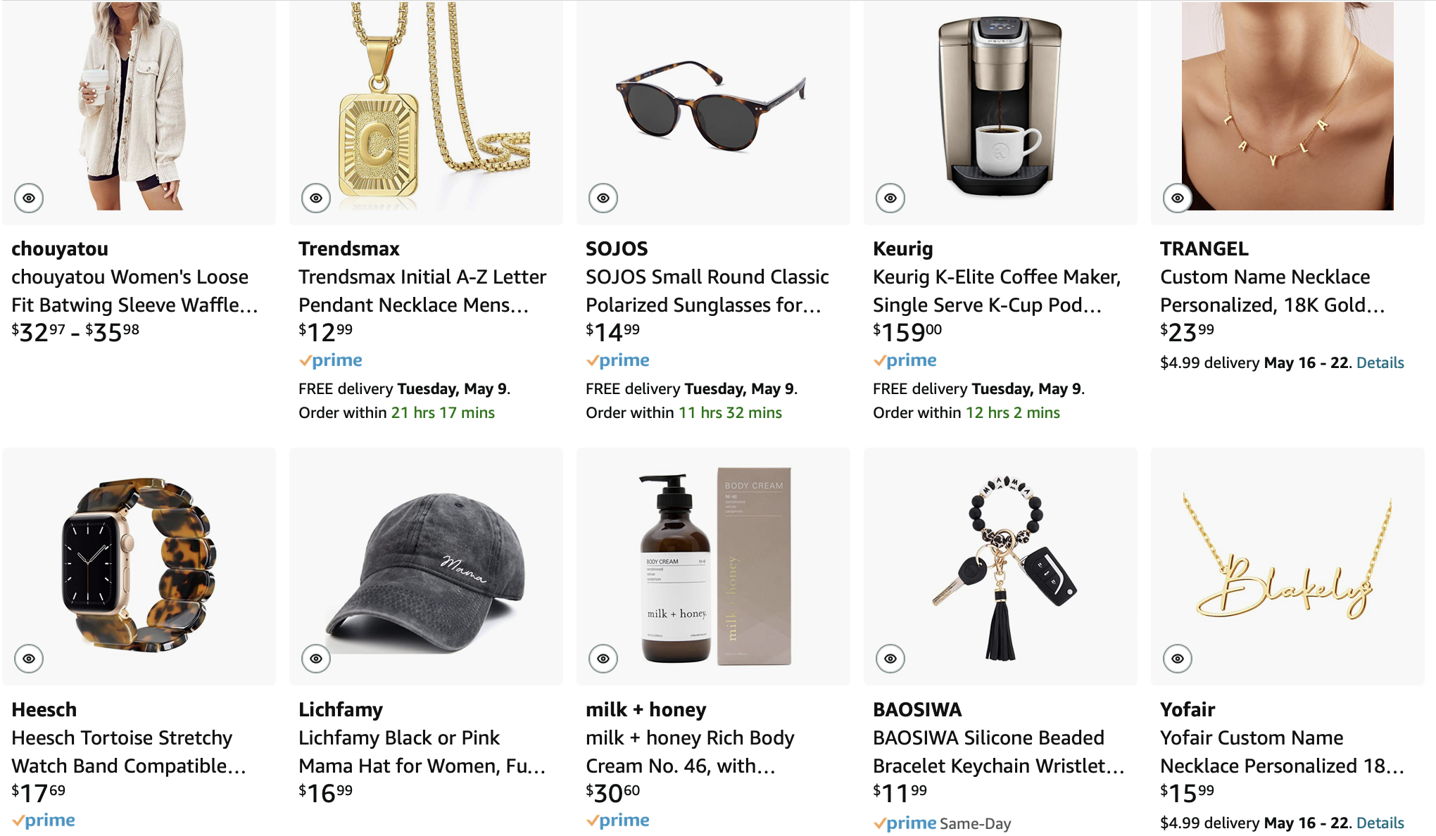
Task: Open quick look for Heesch watch band
Action: click(29, 659)
